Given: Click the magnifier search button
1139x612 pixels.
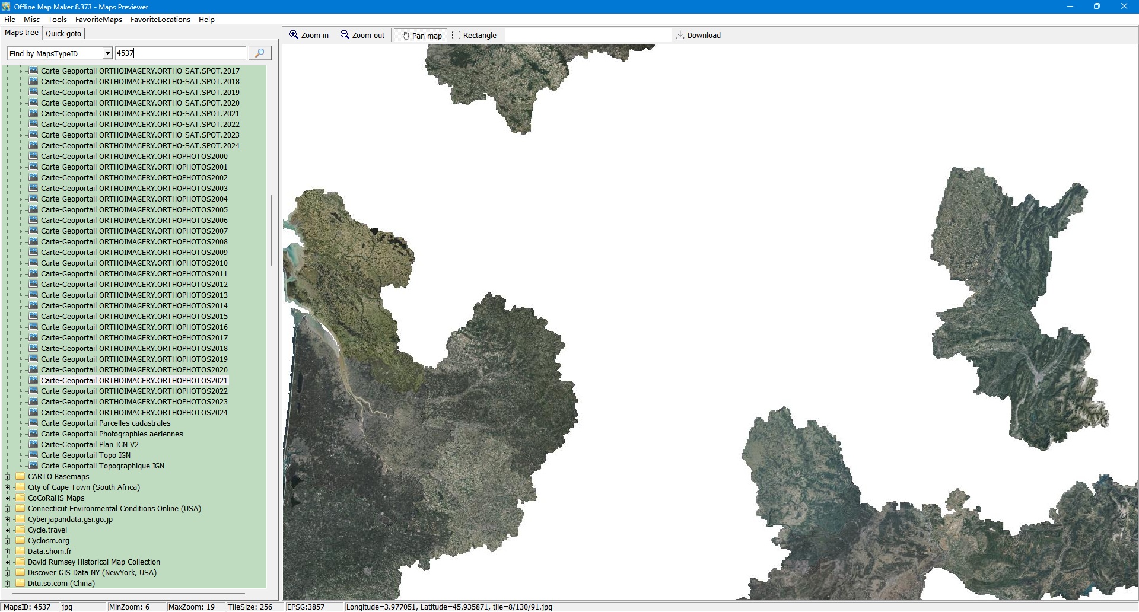Looking at the screenshot, I should [x=259, y=53].
